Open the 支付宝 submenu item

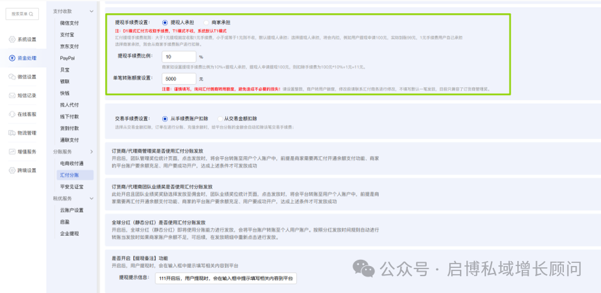69,35
